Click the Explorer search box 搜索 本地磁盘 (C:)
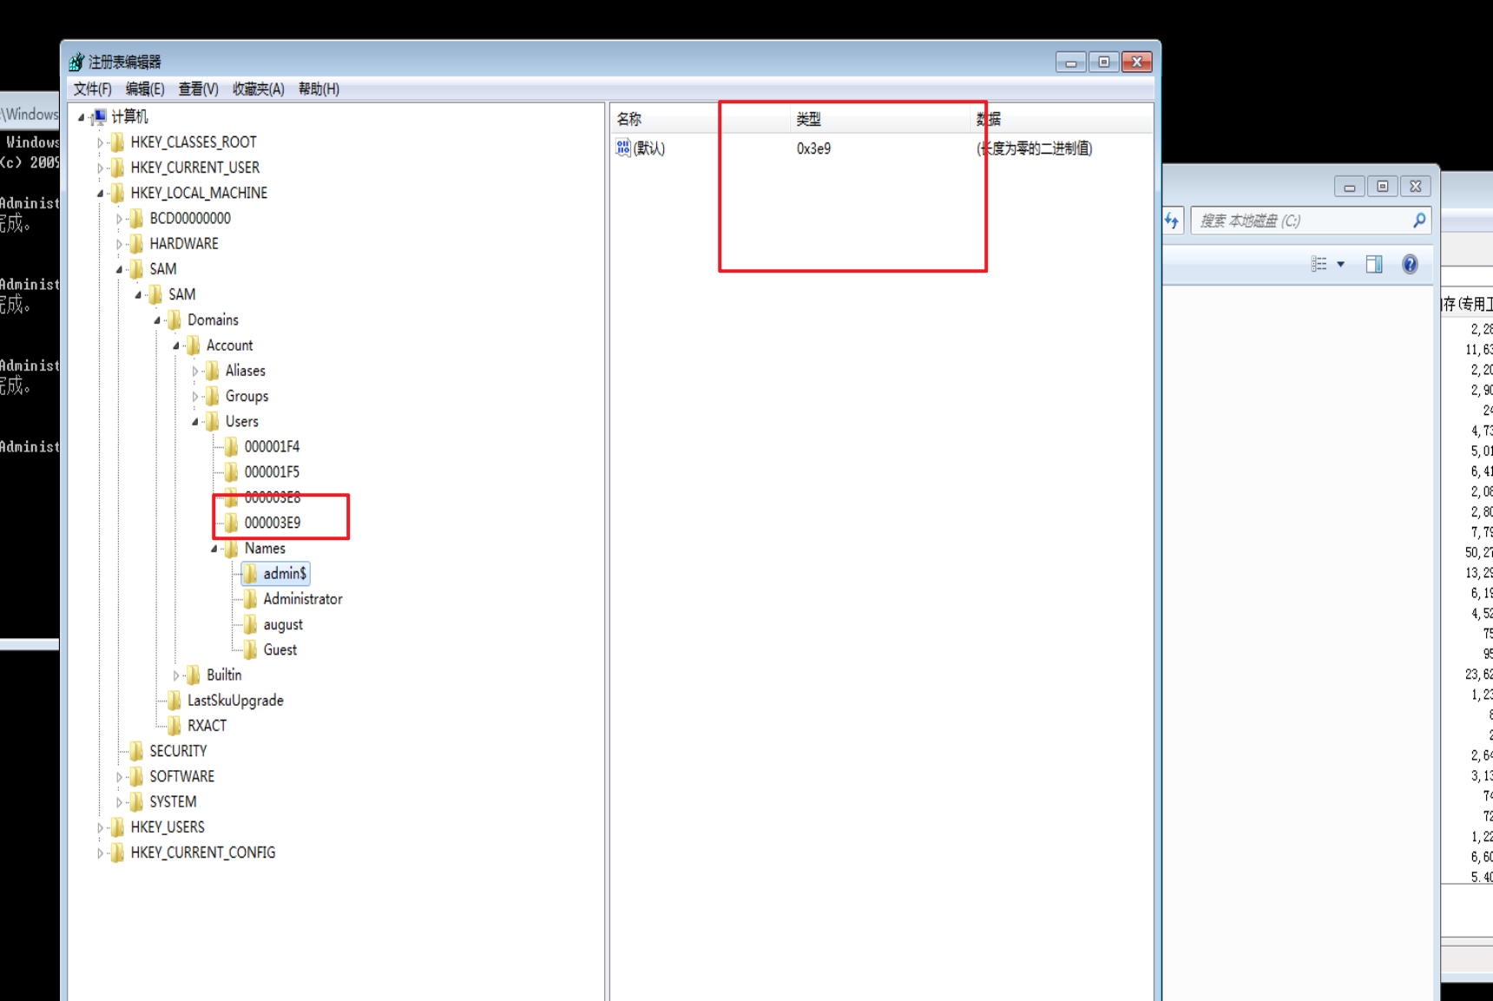 pos(1311,221)
